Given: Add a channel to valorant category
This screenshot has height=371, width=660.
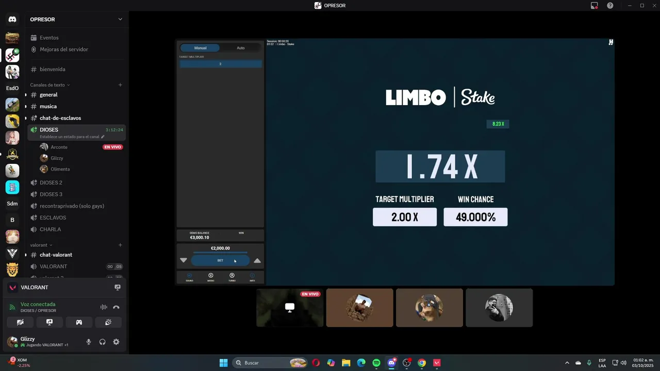Looking at the screenshot, I should tap(120, 245).
